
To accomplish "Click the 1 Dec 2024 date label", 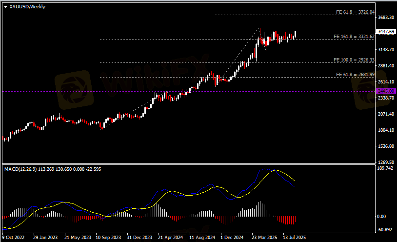I will click(x=232, y=238).
